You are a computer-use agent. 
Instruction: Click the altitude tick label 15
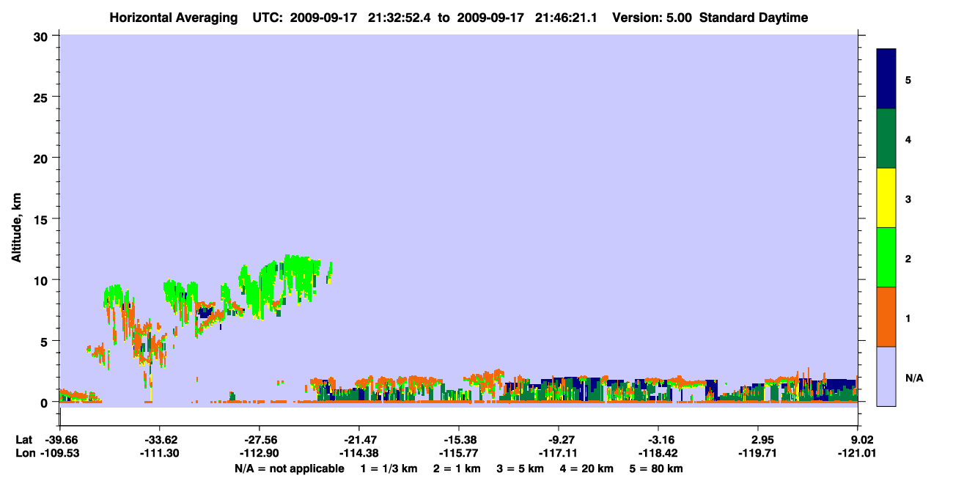tap(43, 219)
